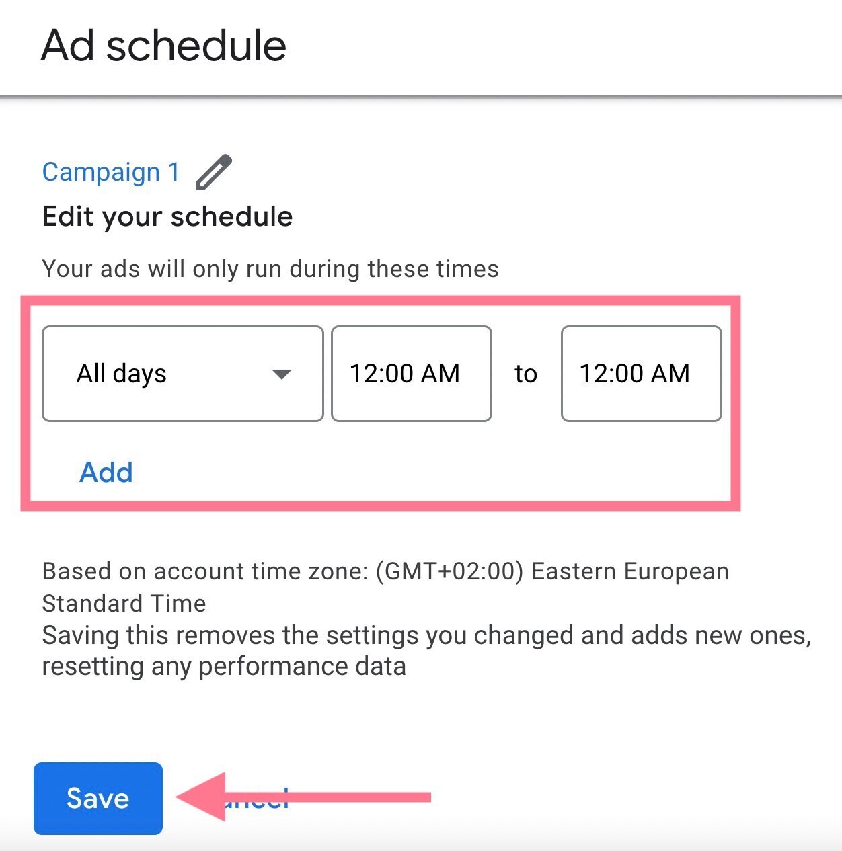
Task: Select the All days text in day selector
Action: point(122,374)
